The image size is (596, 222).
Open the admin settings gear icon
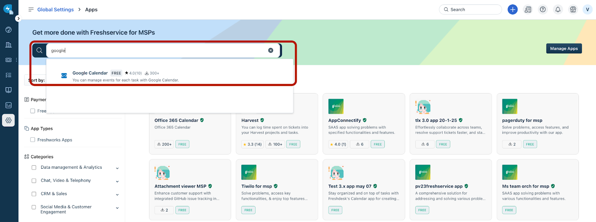pos(9,120)
